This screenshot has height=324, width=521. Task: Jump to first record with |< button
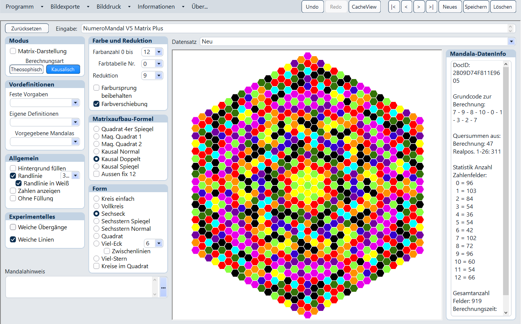pyautogui.click(x=394, y=7)
